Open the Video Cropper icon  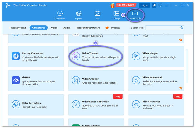[x=75, y=80]
